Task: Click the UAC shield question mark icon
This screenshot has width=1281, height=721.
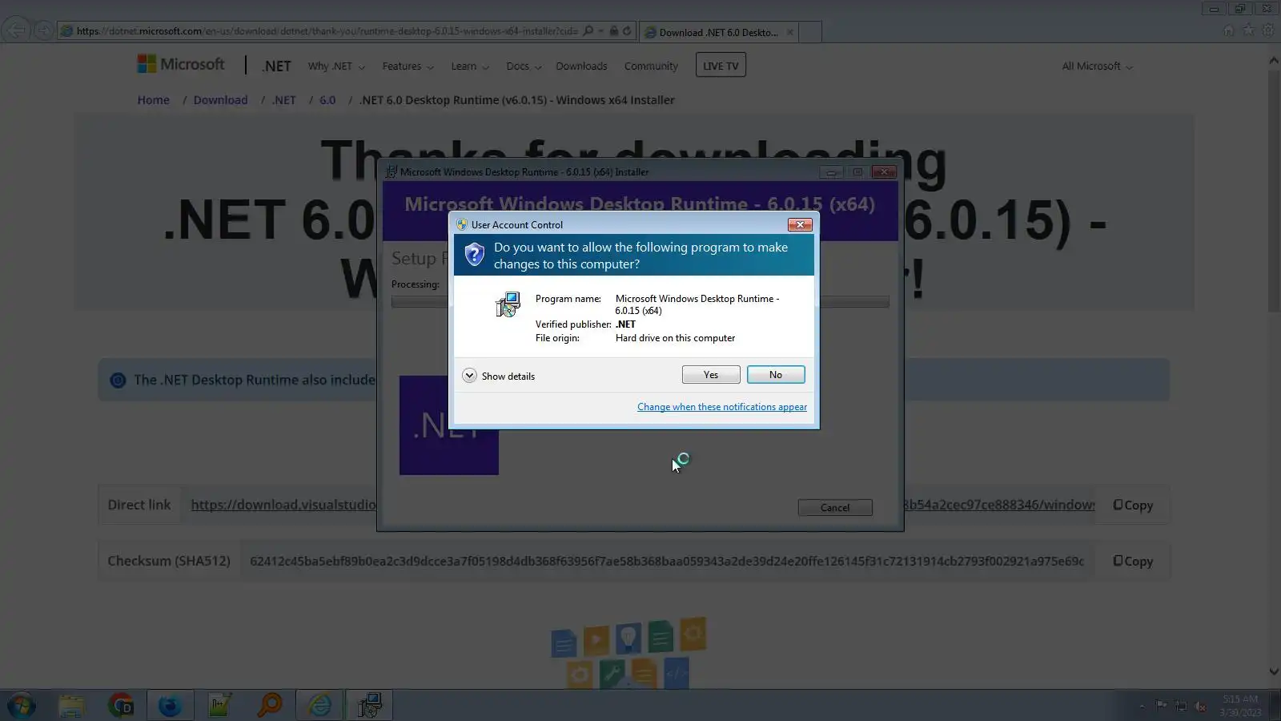Action: coord(475,255)
